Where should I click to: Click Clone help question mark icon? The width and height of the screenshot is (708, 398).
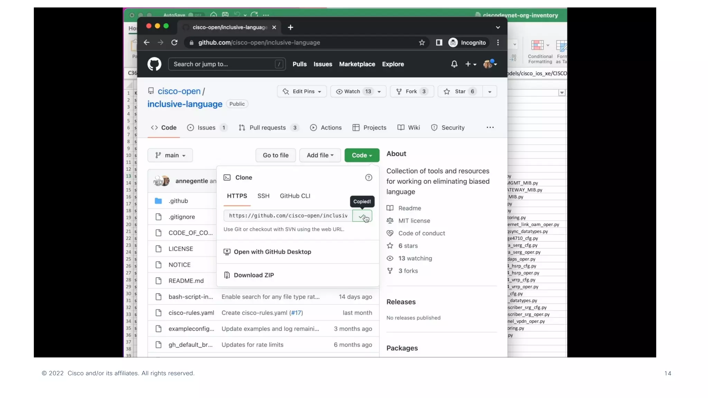(x=369, y=178)
